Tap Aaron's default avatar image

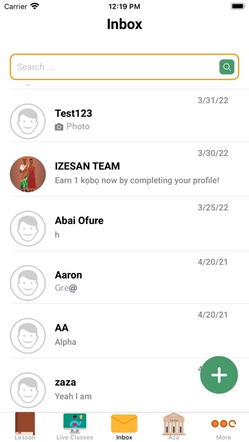[x=28, y=283]
